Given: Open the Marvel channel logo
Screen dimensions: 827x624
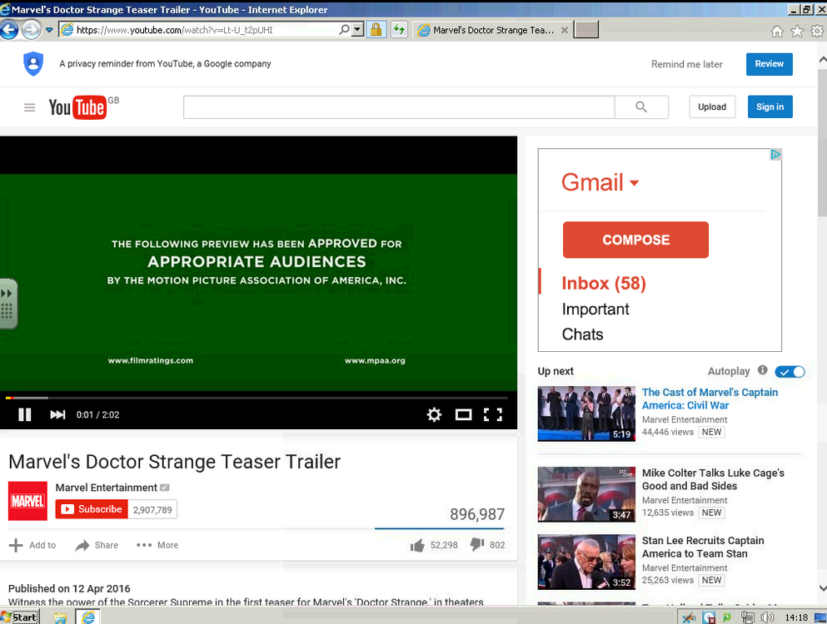Looking at the screenshot, I should coord(27,501).
